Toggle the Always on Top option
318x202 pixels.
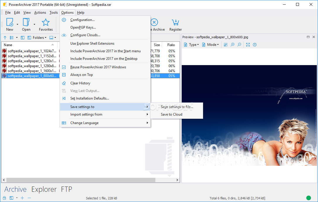pyautogui.click(x=105, y=75)
